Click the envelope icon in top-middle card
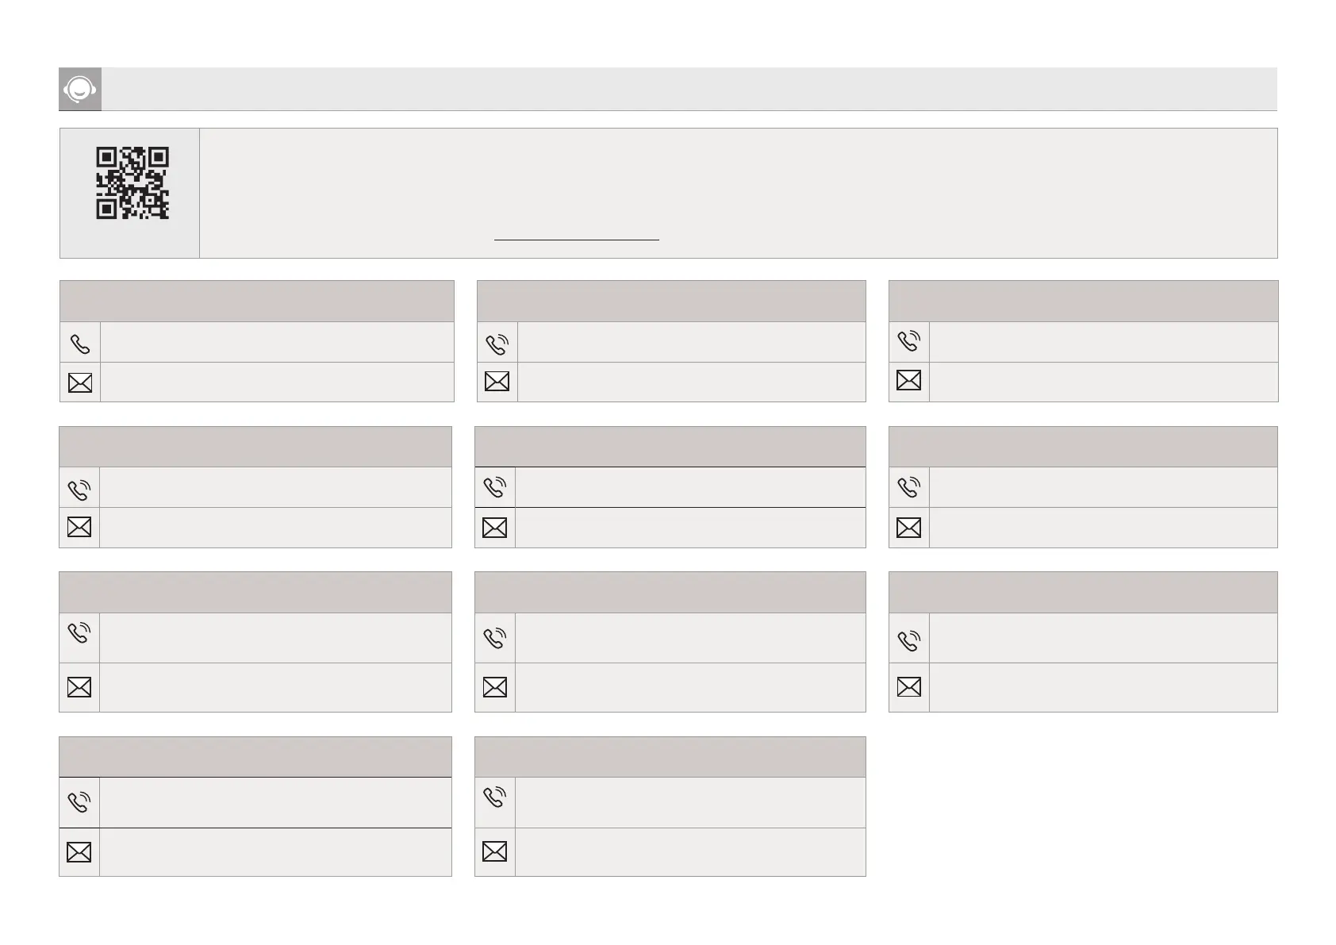 497,382
